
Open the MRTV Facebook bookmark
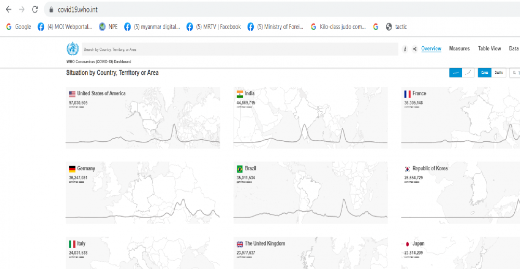[214, 27]
